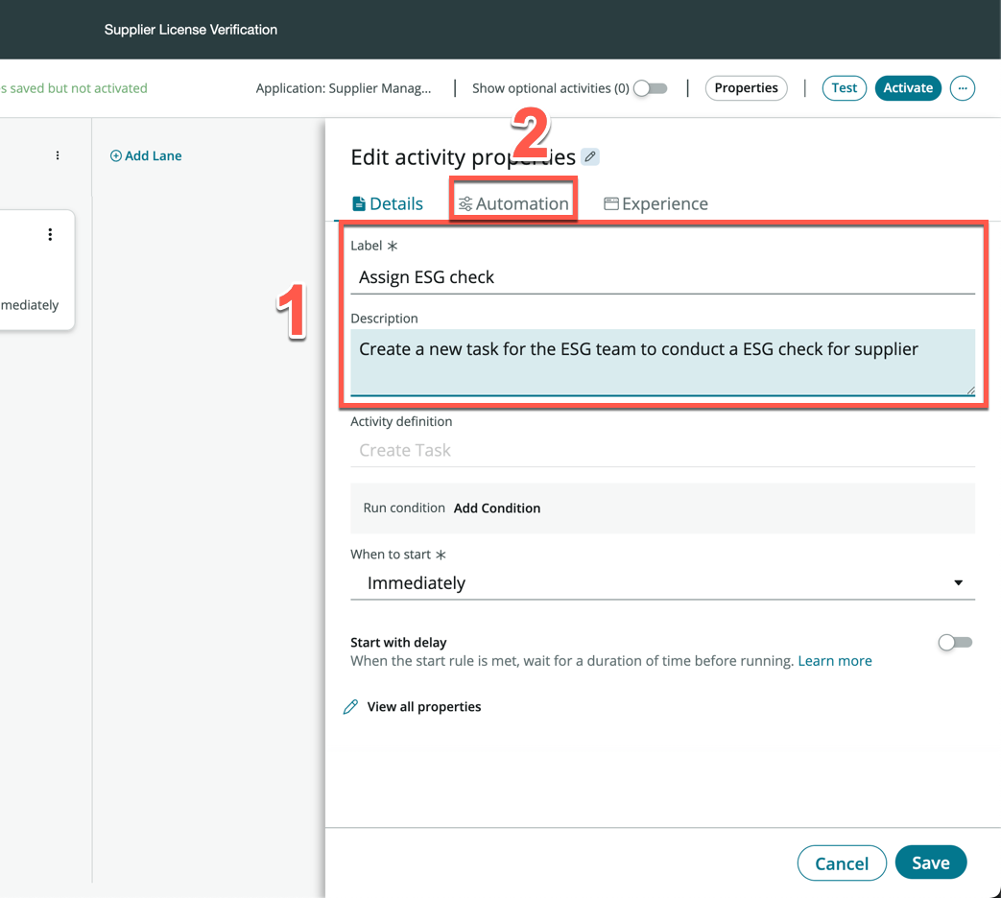Expand the When to start dropdown

pyautogui.click(x=662, y=583)
